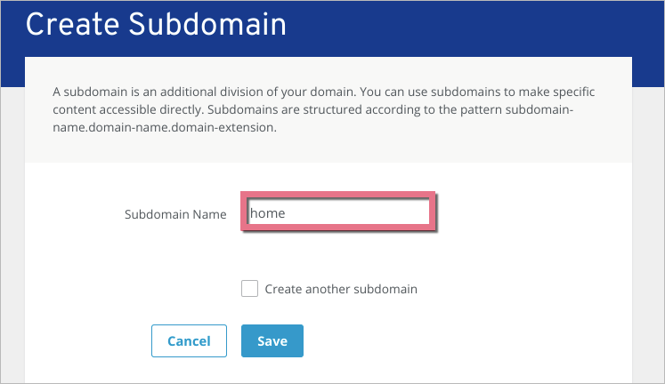
Task: Toggle the empty checkbox above Save
Action: point(250,289)
